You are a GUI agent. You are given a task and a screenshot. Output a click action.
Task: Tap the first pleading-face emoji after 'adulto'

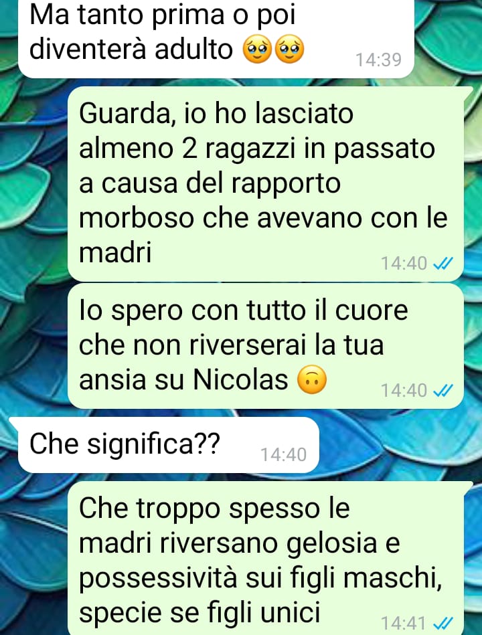257,50
